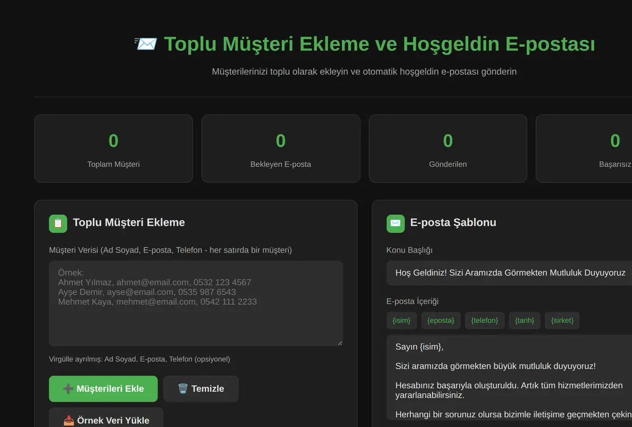Click the E-posta Şablonu section heading
This screenshot has height=427, width=632.
453,223
